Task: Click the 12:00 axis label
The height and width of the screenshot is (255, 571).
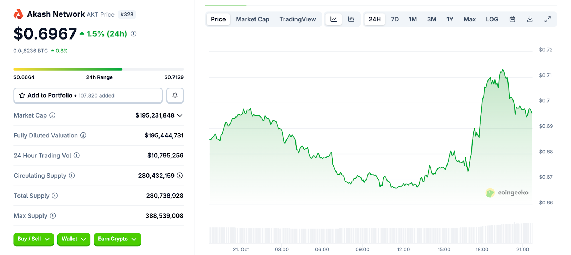Action: click(x=403, y=250)
